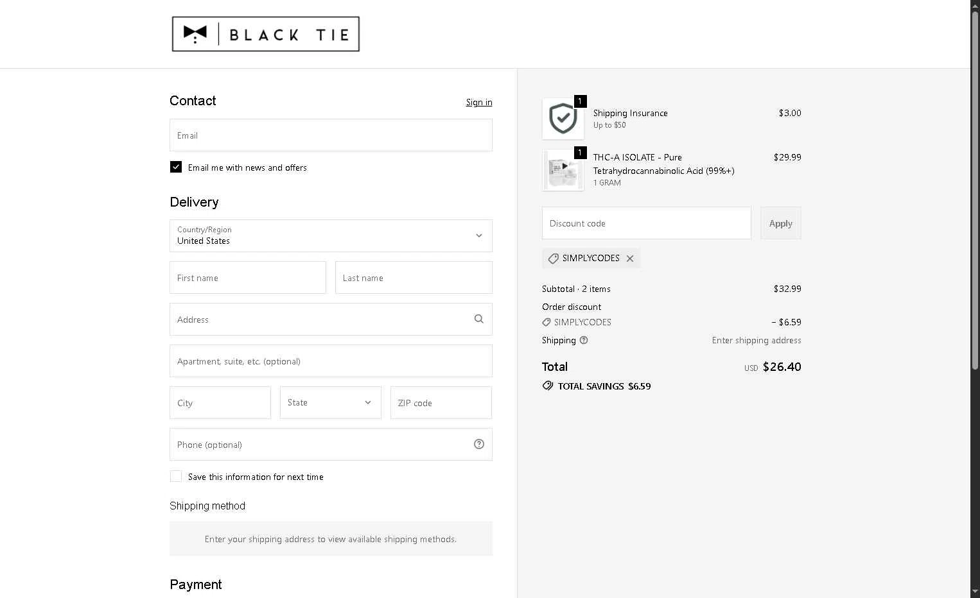The image size is (980, 598).
Task: Click the Subtotal value $32.99
Action: [787, 289]
